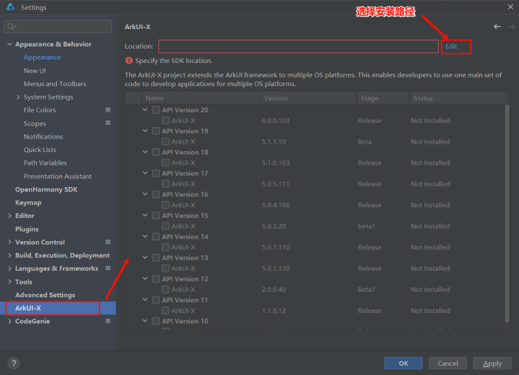Go forward using the right arrow
This screenshot has width=519, height=375.
coord(511,27)
